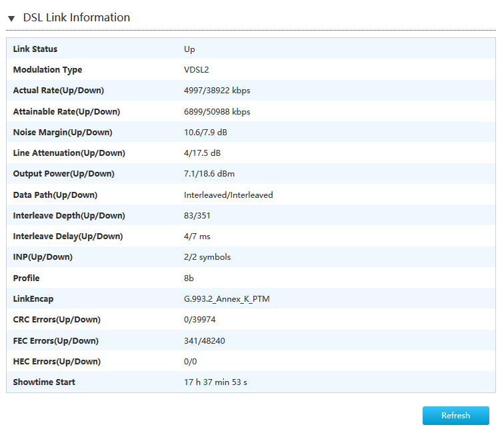Click the profile value 8b
The image size is (502, 433).
pyautogui.click(x=189, y=278)
